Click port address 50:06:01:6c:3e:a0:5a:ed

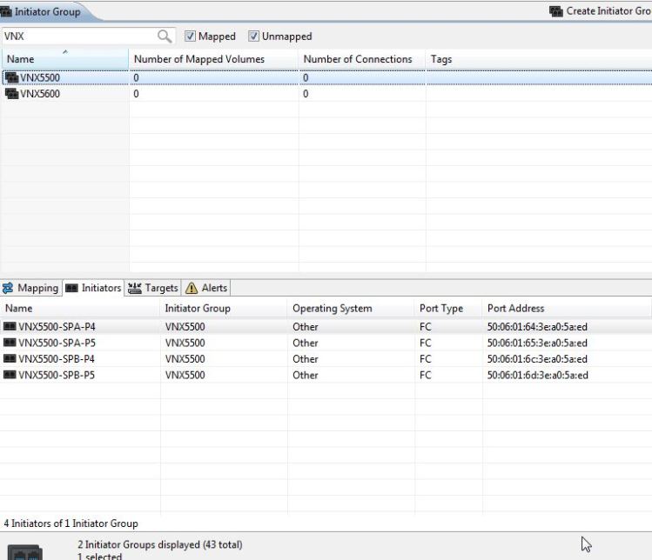[537, 359]
